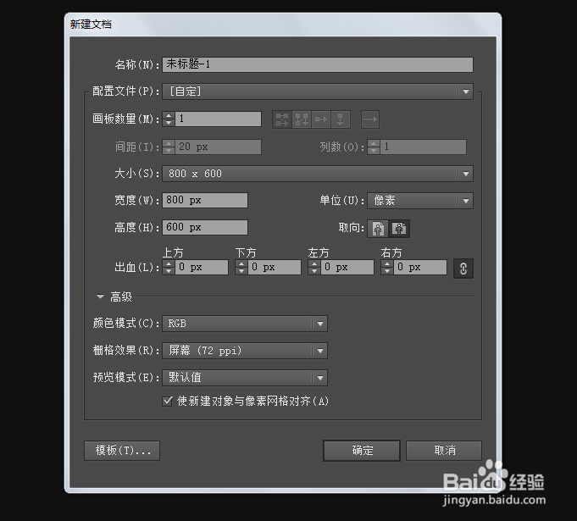Step the artboard count stepper

tap(169, 119)
